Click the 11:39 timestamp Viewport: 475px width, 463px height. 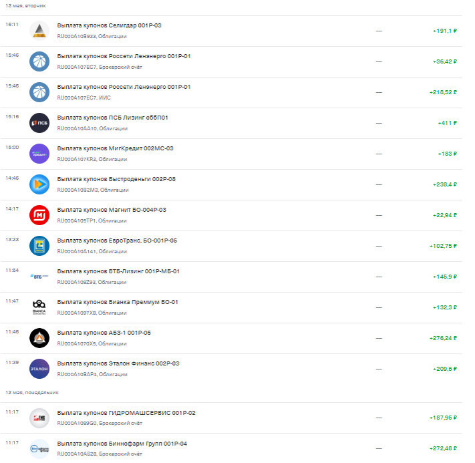pos(12,363)
